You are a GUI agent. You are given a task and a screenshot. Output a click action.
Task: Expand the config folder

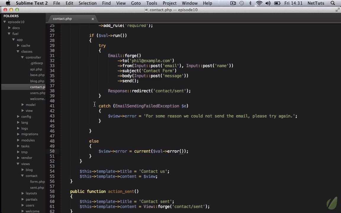point(18,116)
